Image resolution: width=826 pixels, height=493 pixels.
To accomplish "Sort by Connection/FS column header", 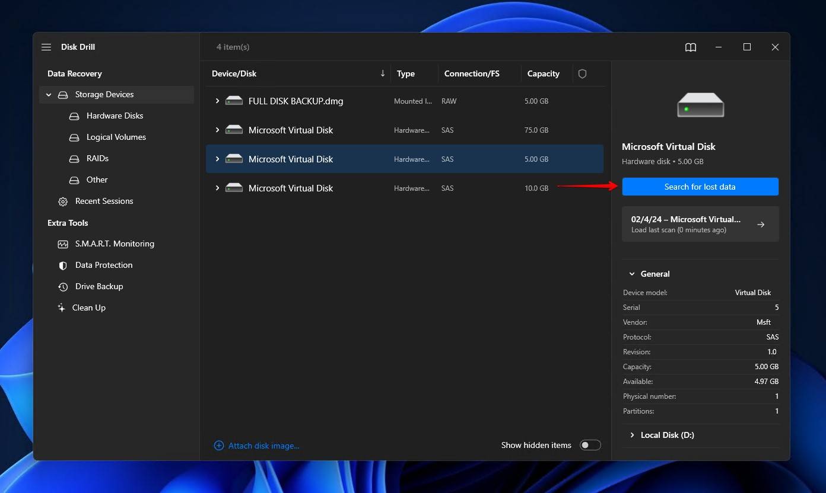I will tap(472, 73).
